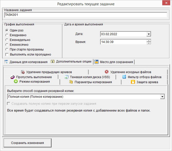Click the shadow copy VSS icon

(x=66, y=77)
